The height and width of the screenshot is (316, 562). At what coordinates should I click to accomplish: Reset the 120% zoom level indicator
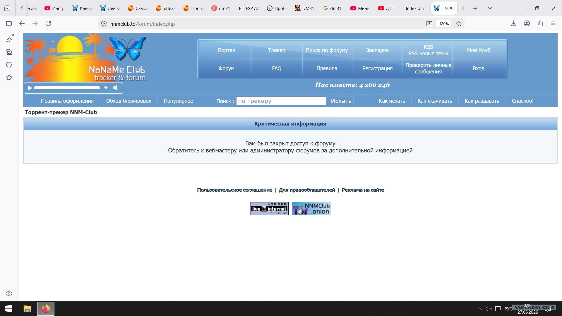click(444, 24)
